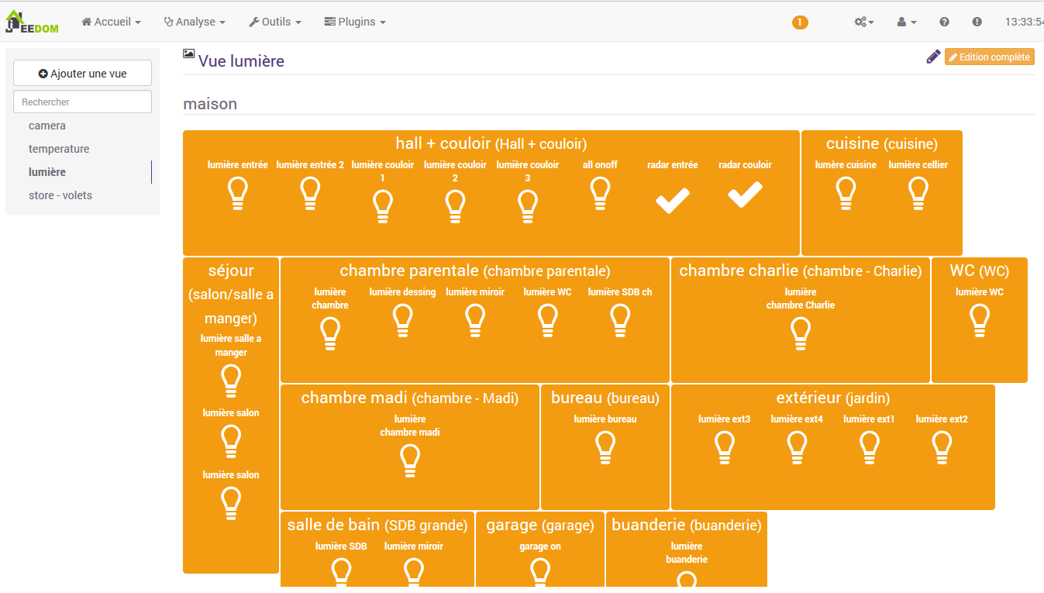
Task: Open the Analyse dropdown menu
Action: (x=195, y=22)
